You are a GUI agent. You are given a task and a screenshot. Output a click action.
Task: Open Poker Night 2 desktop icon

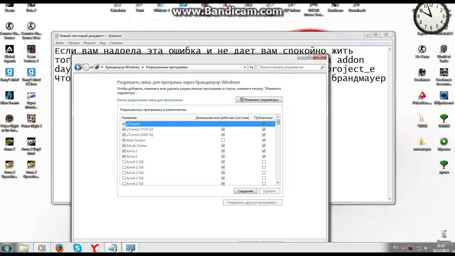pyautogui.click(x=31, y=121)
